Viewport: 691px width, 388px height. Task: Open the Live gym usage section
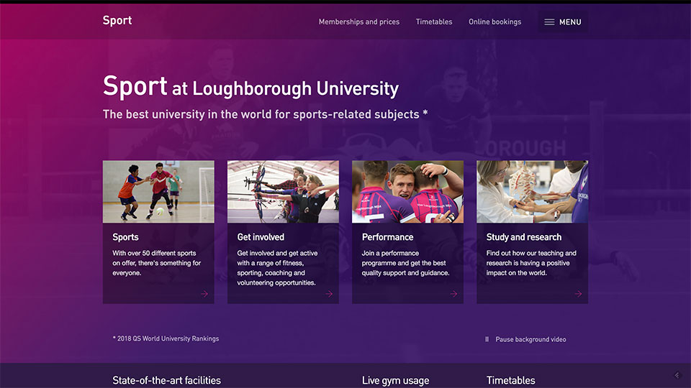(x=395, y=380)
